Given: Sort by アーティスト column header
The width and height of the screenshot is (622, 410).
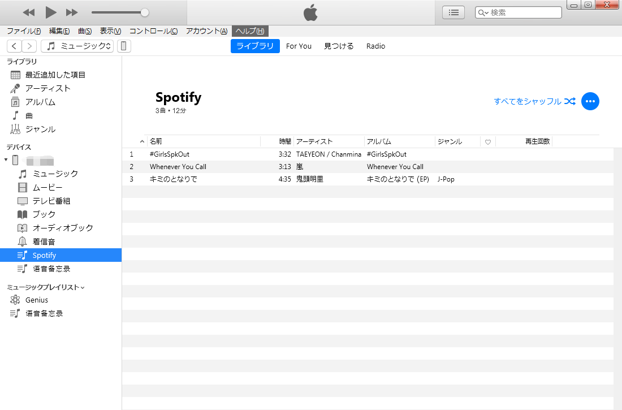Looking at the screenshot, I should [329, 141].
